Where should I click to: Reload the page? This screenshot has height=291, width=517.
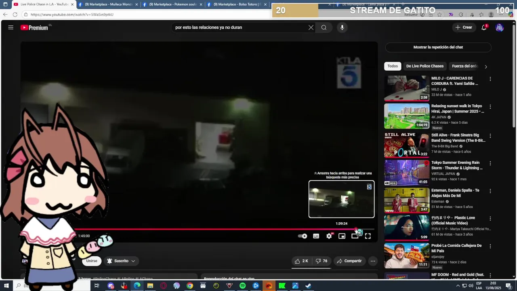[x=15, y=15]
